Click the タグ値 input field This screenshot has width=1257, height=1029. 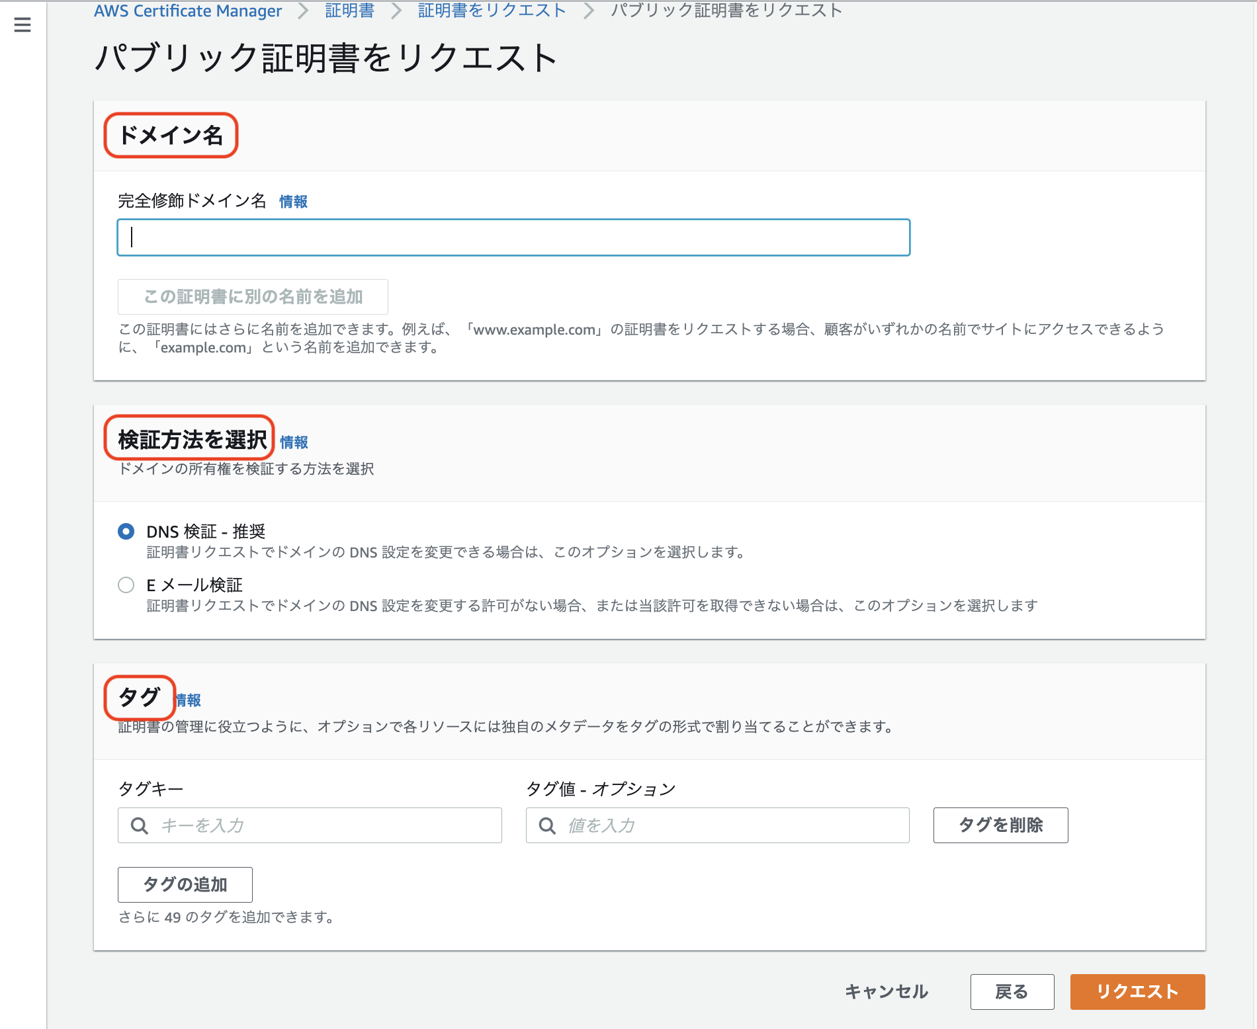(x=718, y=825)
